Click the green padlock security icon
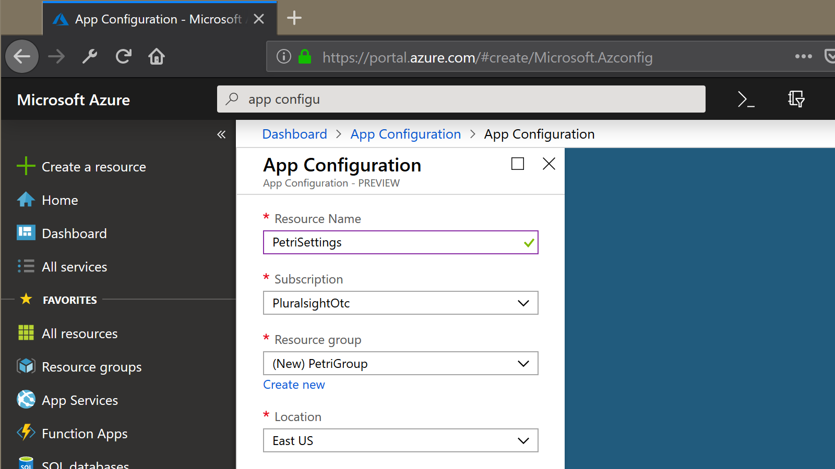The height and width of the screenshot is (469, 835). click(305, 56)
